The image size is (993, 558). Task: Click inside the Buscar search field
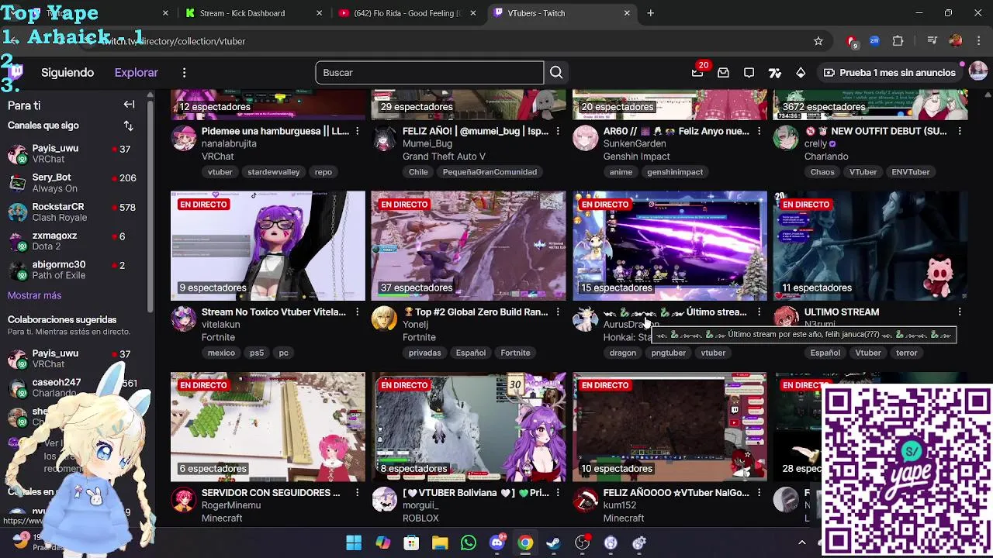coord(430,73)
